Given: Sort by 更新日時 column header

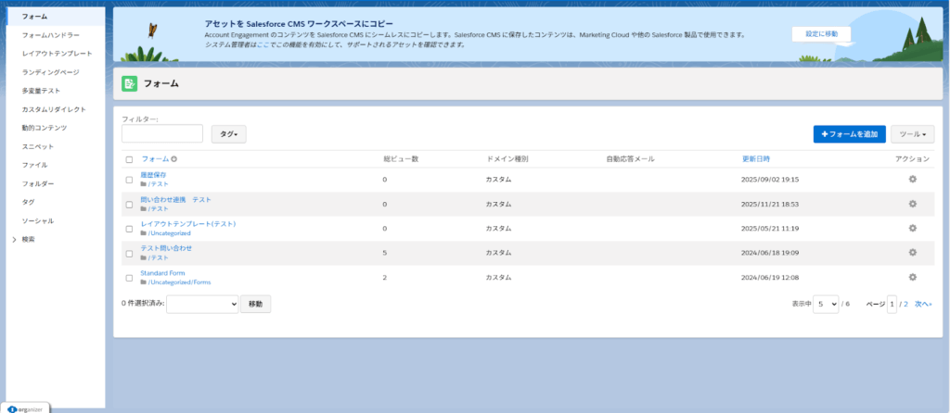Looking at the screenshot, I should click(x=756, y=159).
